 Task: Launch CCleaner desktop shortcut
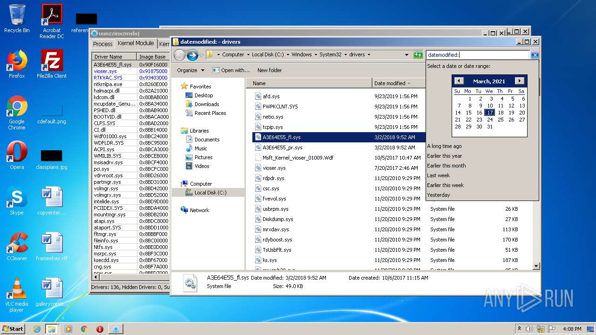coord(17,247)
